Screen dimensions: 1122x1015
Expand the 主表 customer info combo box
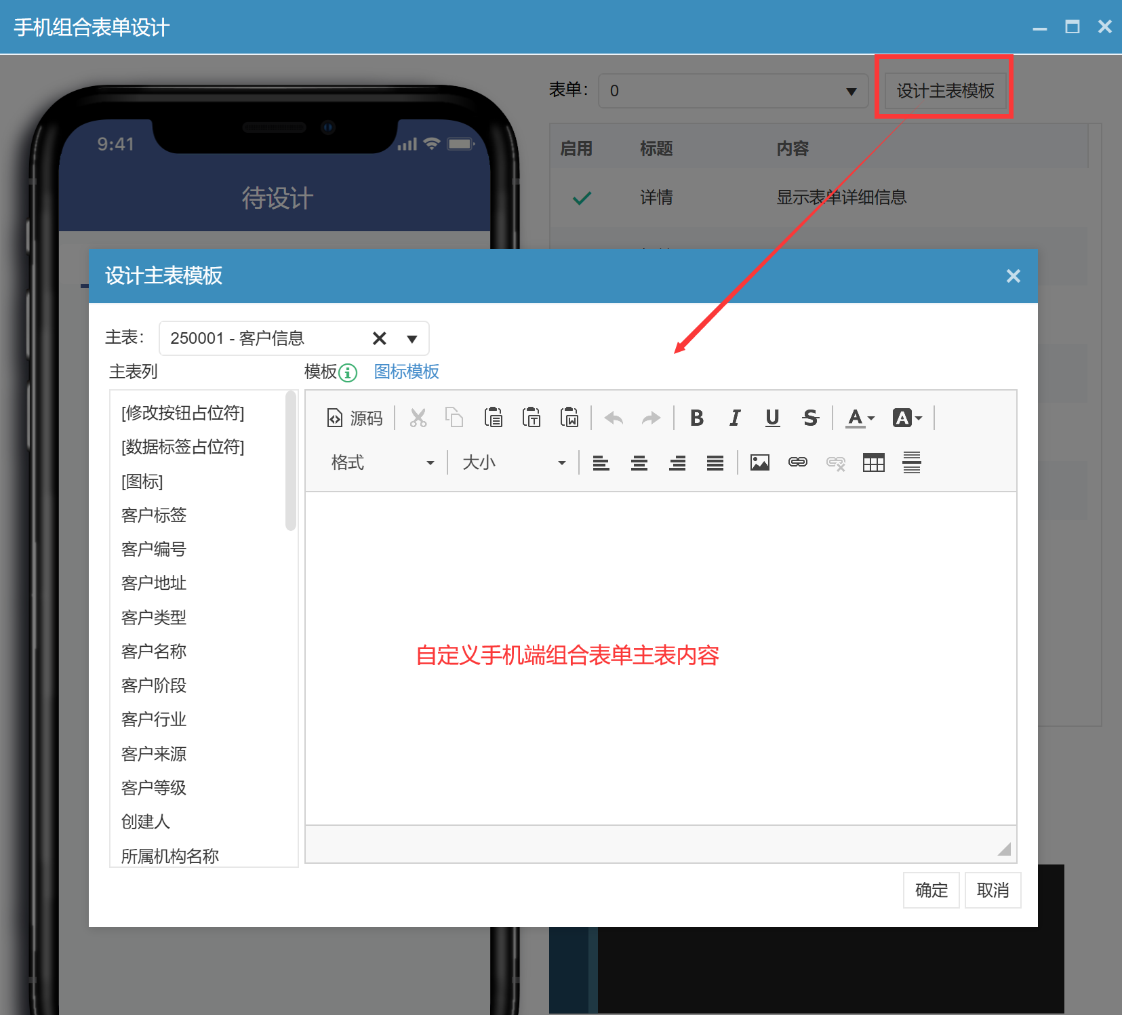412,338
